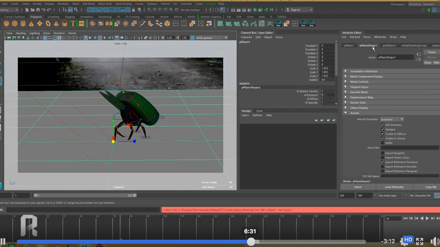Image resolution: width=440 pixels, height=247 pixels.
Task: Click the polygon Type text tool icon
Action: (x=73, y=24)
